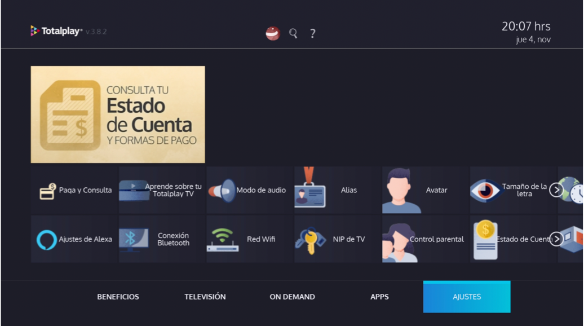Screen dimensions: 584x326
Task: Open Red Wifi settings tile
Action: pos(250,239)
